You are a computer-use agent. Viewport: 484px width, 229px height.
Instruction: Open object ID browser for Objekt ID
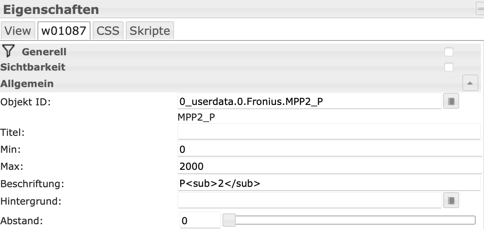[451, 102]
